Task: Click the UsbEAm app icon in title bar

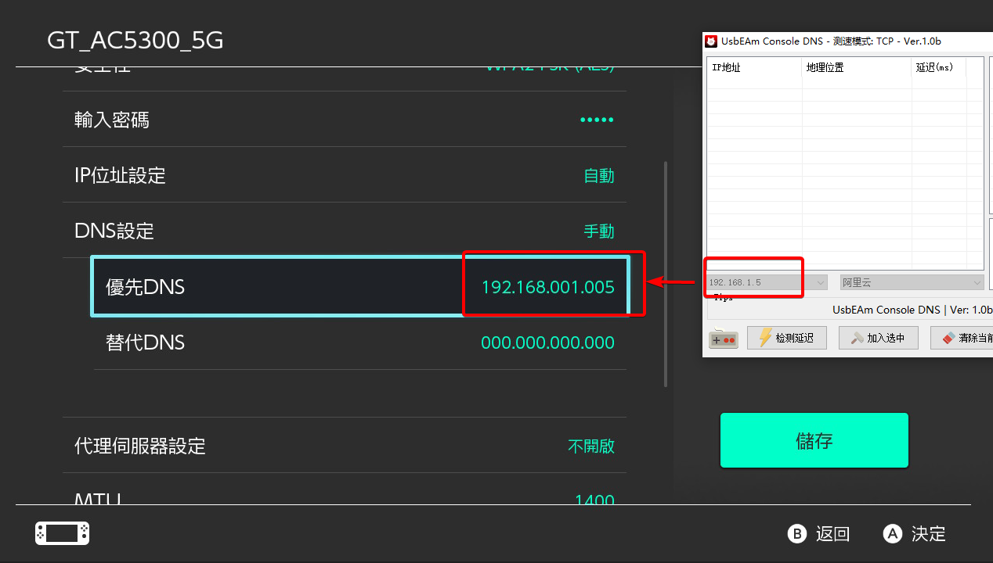Action: [711, 41]
